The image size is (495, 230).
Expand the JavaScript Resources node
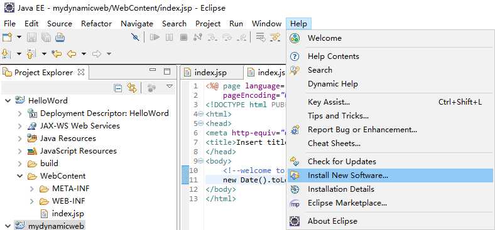20,151
